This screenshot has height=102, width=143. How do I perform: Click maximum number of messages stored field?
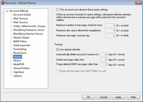[110, 25]
